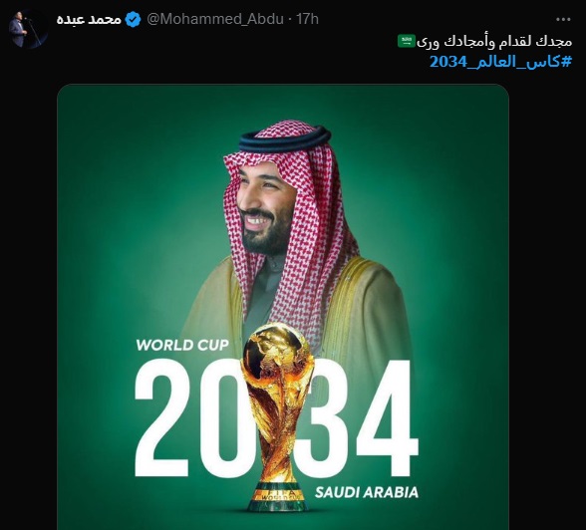The width and height of the screenshot is (586, 530).
Task: Click the green poster background top area
Action: pos(283,103)
